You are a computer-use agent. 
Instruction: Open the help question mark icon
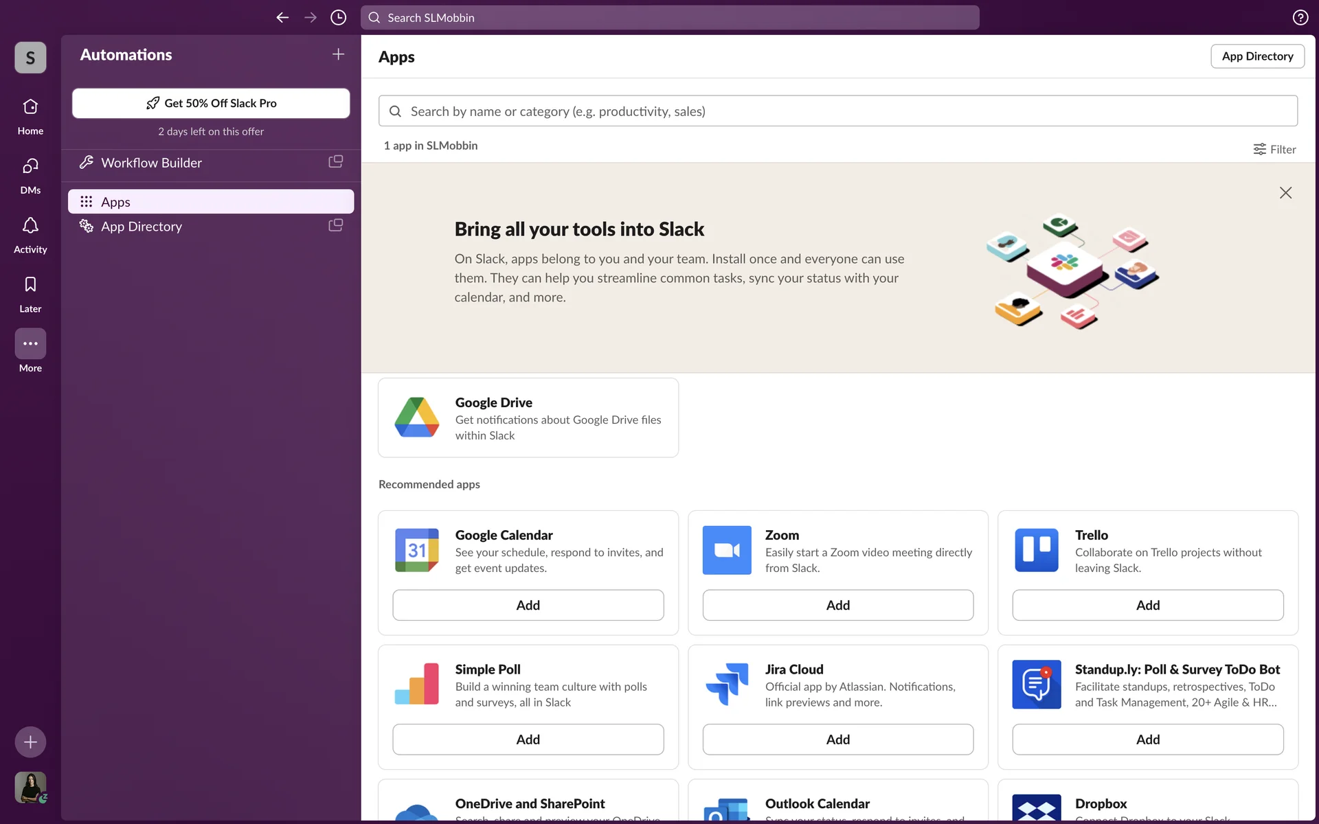(x=1300, y=18)
